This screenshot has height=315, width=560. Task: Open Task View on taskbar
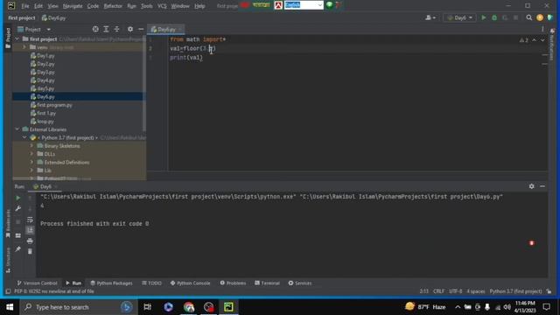147,307
